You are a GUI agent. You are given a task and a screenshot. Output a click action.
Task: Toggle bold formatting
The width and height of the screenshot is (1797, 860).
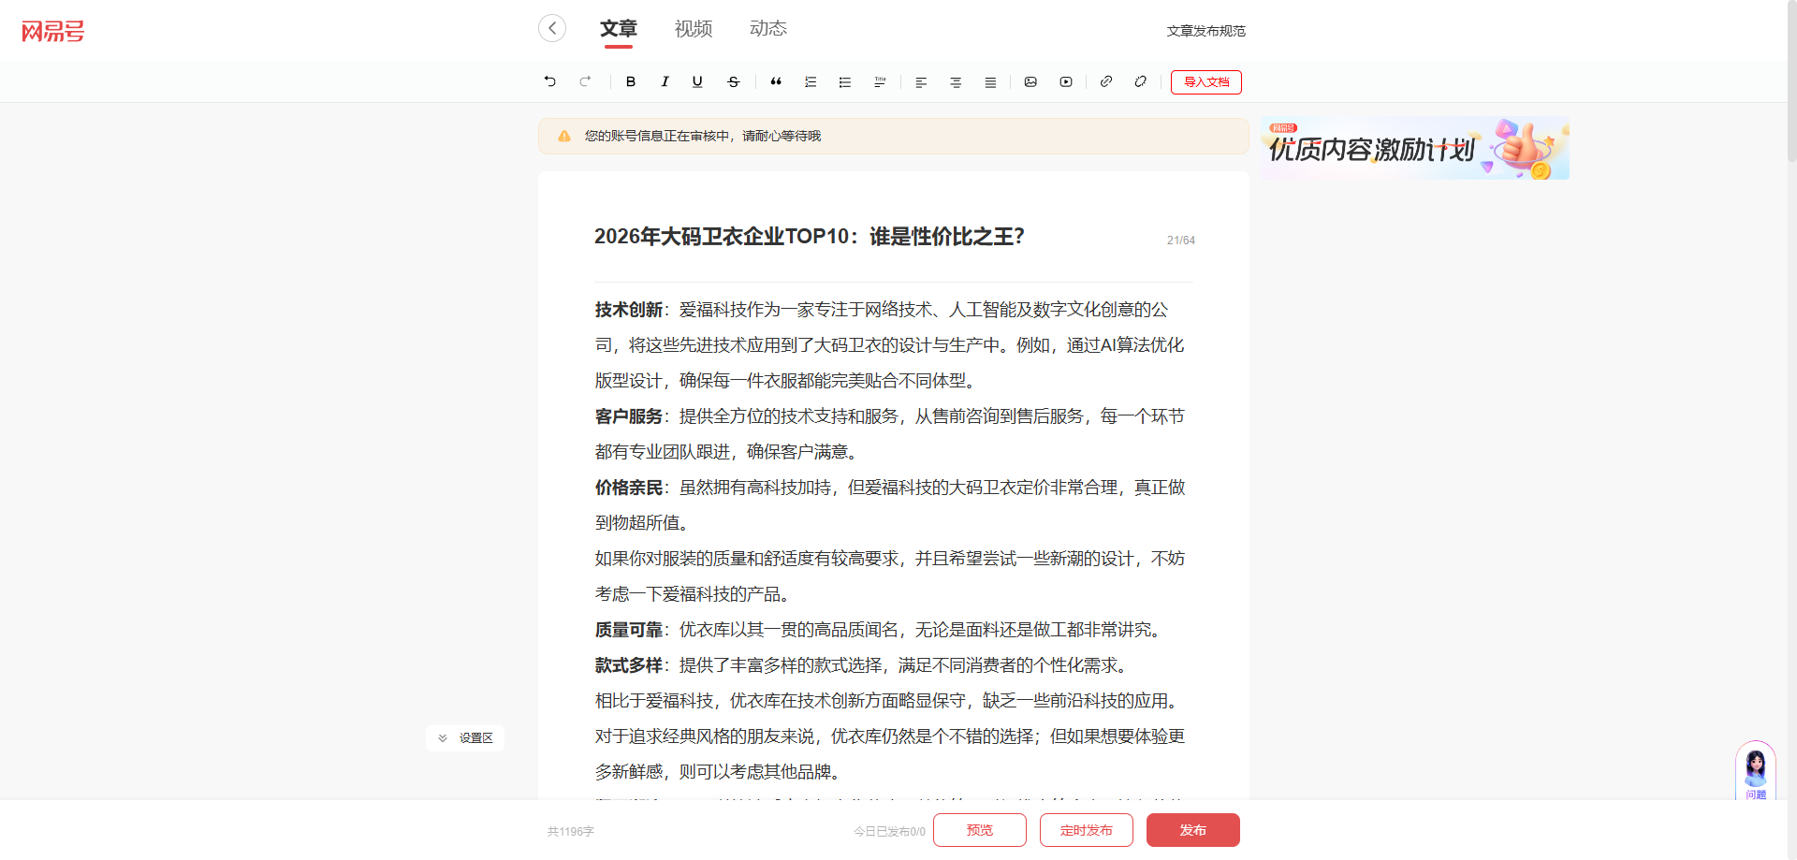(x=631, y=81)
